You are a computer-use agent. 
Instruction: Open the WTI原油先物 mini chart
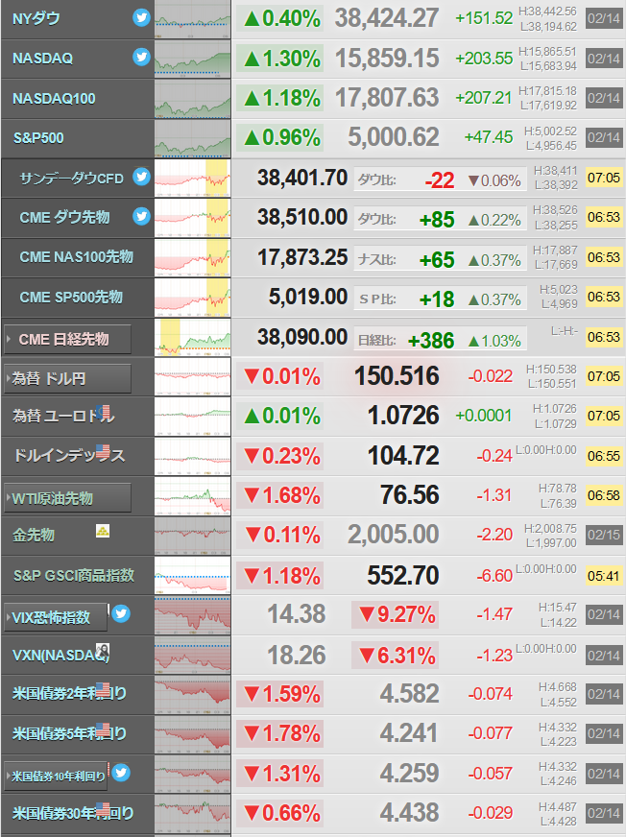point(193,496)
